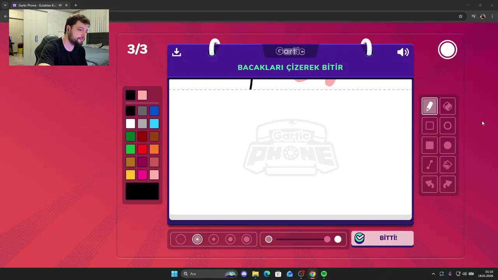Open Discord from the taskbar

244,274
